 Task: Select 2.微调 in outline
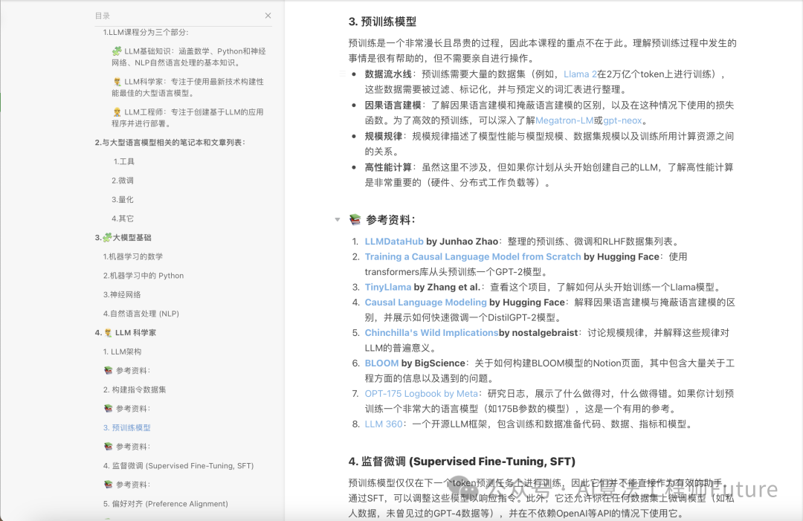(123, 180)
